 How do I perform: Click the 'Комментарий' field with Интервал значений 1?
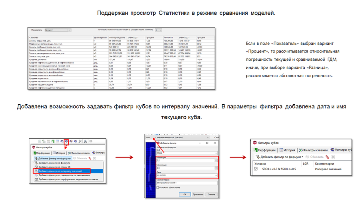click(x=187, y=183)
